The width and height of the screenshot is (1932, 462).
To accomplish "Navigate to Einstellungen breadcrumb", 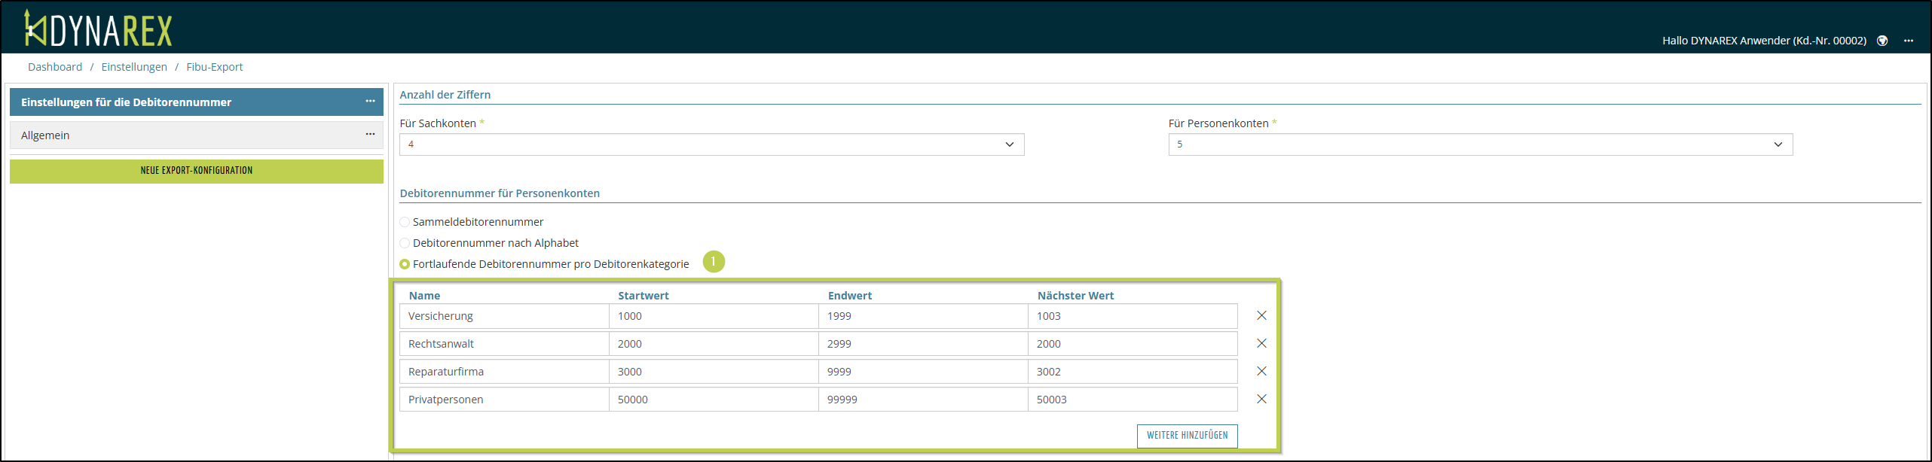I will click(x=134, y=67).
